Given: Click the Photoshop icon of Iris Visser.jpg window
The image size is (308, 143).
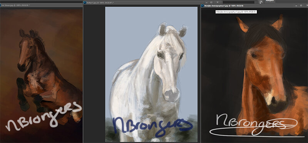Looking at the screenshot, I should pyautogui.click(x=0, y=5).
